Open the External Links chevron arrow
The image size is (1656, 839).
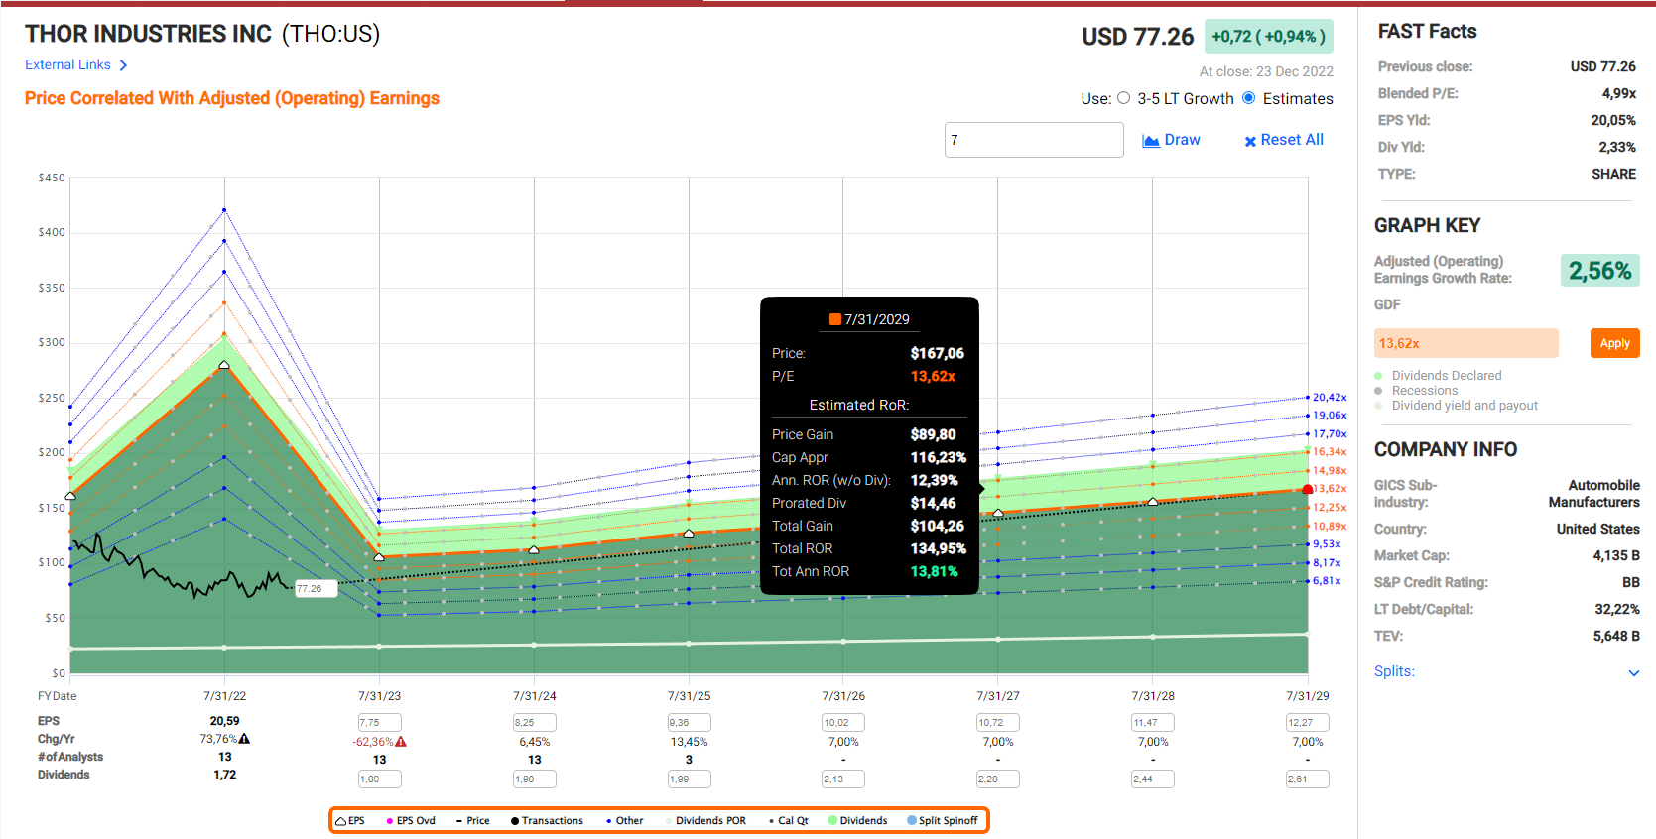(123, 65)
